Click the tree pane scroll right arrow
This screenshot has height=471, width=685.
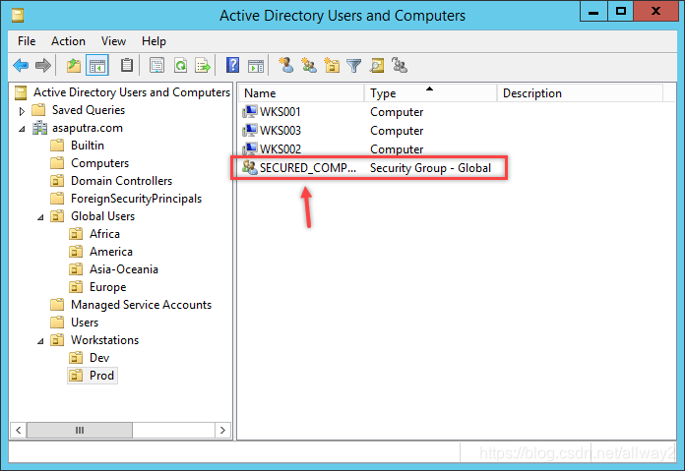pos(222,431)
